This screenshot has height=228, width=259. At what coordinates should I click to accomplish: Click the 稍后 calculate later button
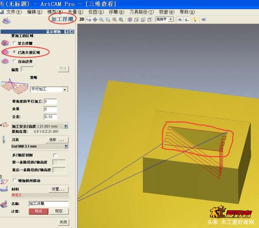pos(38,211)
